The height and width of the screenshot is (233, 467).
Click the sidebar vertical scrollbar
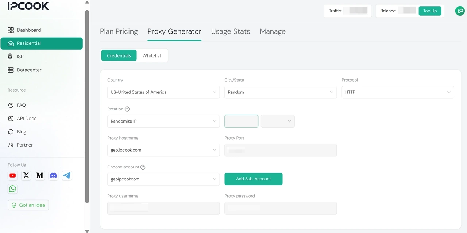pyautogui.click(x=87, y=106)
